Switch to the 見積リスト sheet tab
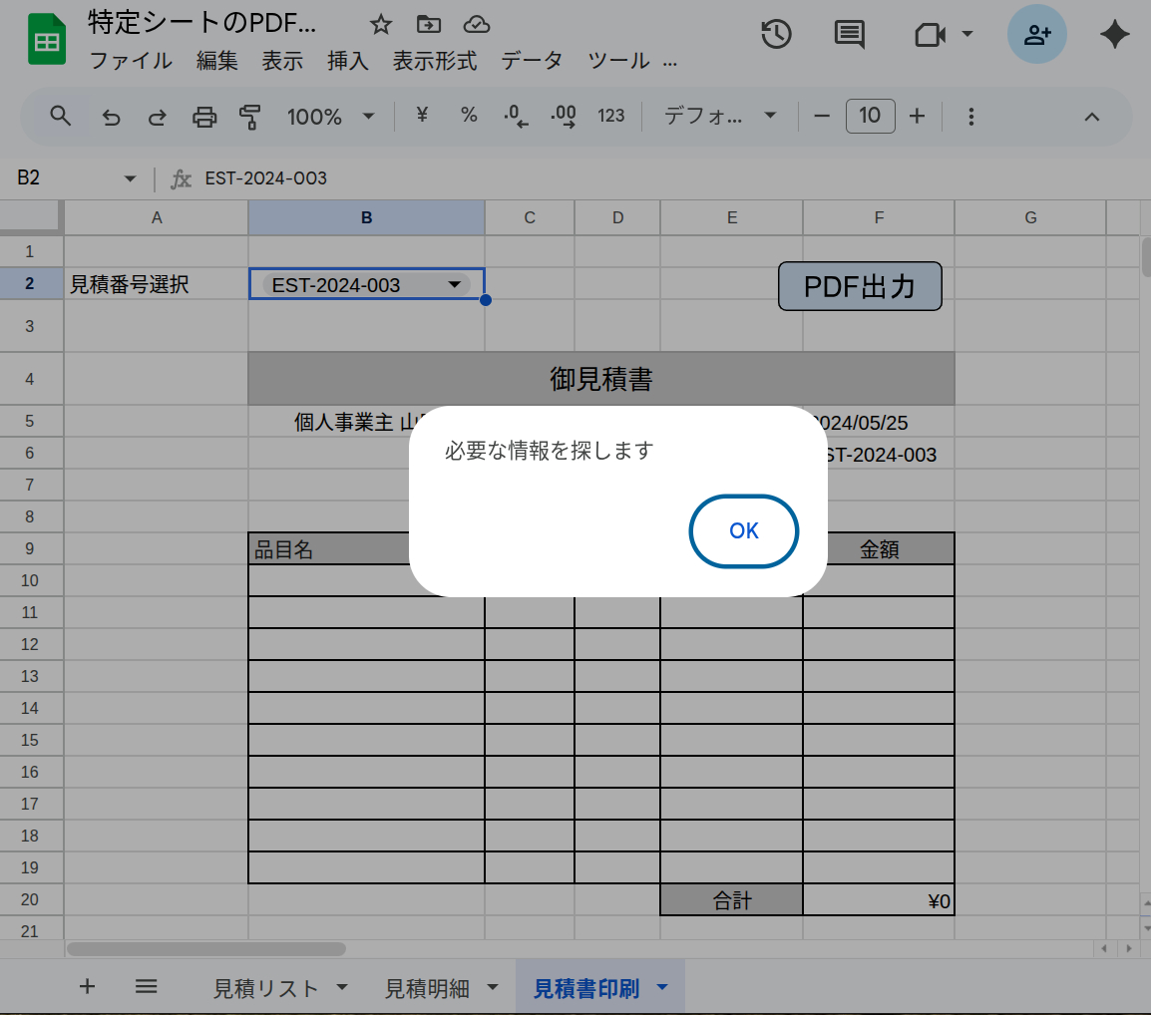The image size is (1151, 1015). tap(265, 989)
